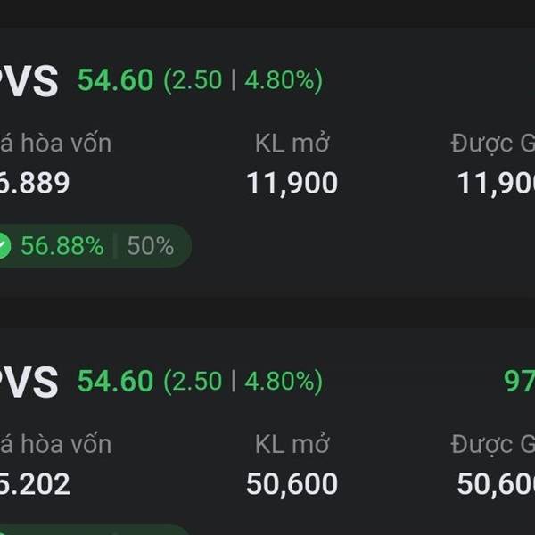The image size is (535, 535).
Task: Click price 54.60 in the lower card
Action: pyautogui.click(x=115, y=382)
